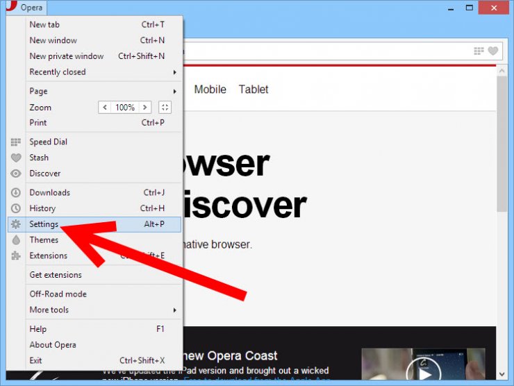514x386 pixels.
Task: Expand the Recently closed submenu
Action: (x=104, y=72)
